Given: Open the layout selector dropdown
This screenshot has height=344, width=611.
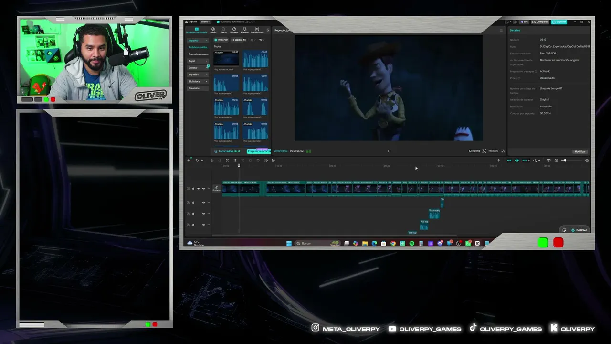Looking at the screenshot, I should 507,22.
